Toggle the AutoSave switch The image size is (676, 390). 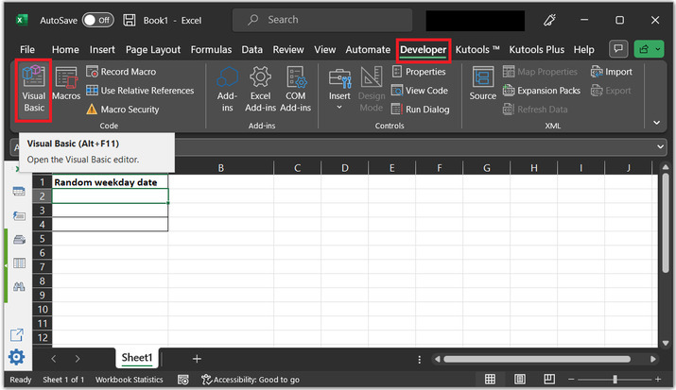(x=98, y=20)
